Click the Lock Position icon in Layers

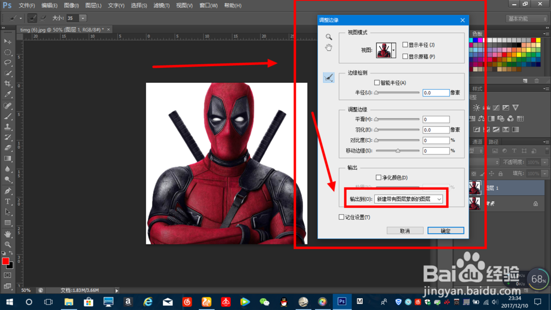click(491, 173)
